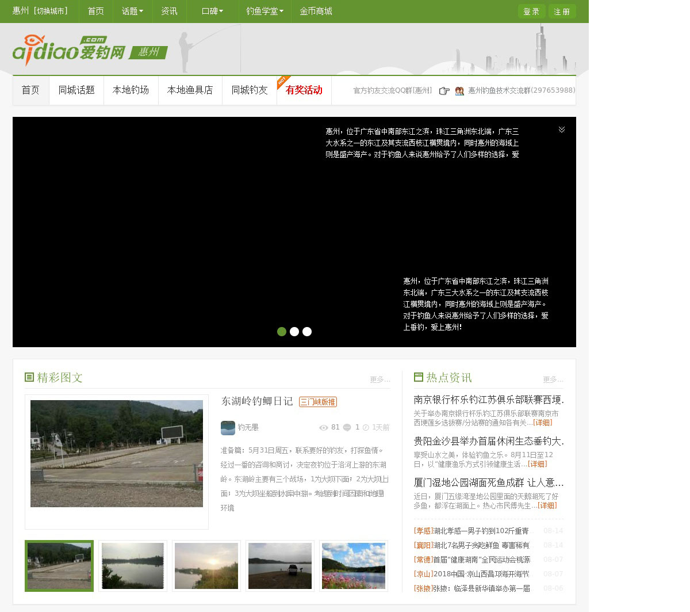Click the pointing hand icon beside QQ群
This screenshot has height=612, width=690.
[444, 91]
